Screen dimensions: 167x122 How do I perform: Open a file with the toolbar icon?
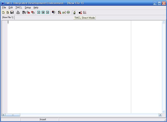point(8,13)
